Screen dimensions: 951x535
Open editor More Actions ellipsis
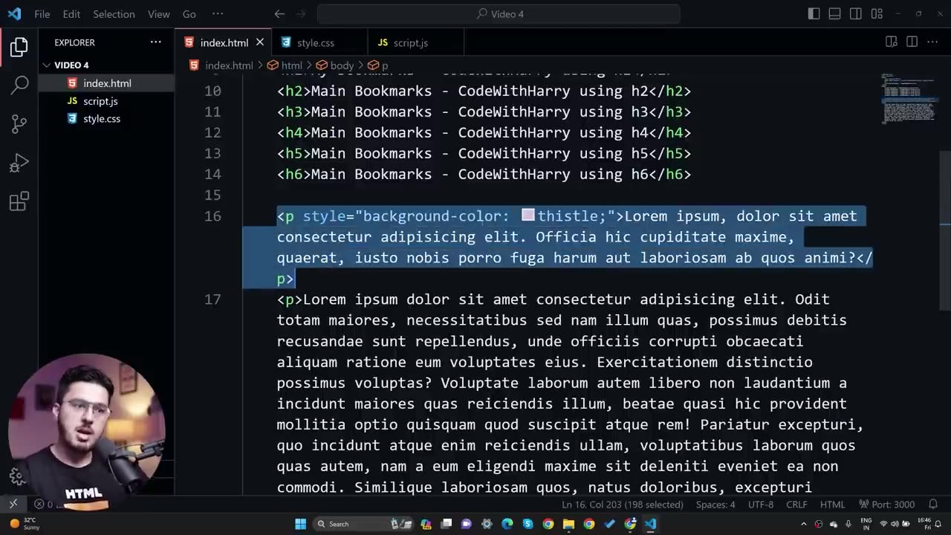pyautogui.click(x=932, y=42)
